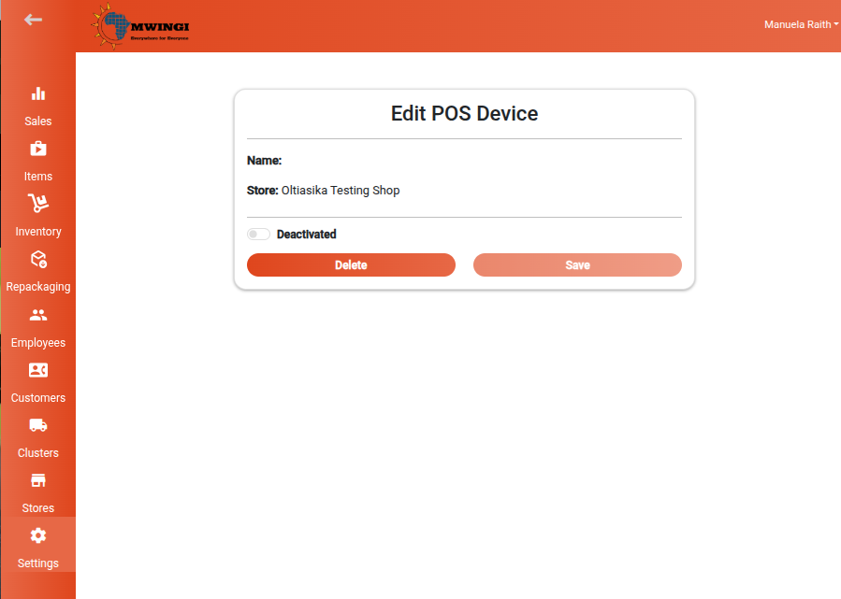Image resolution: width=841 pixels, height=599 pixels.
Task: Click the Store: field label
Action: point(263,191)
